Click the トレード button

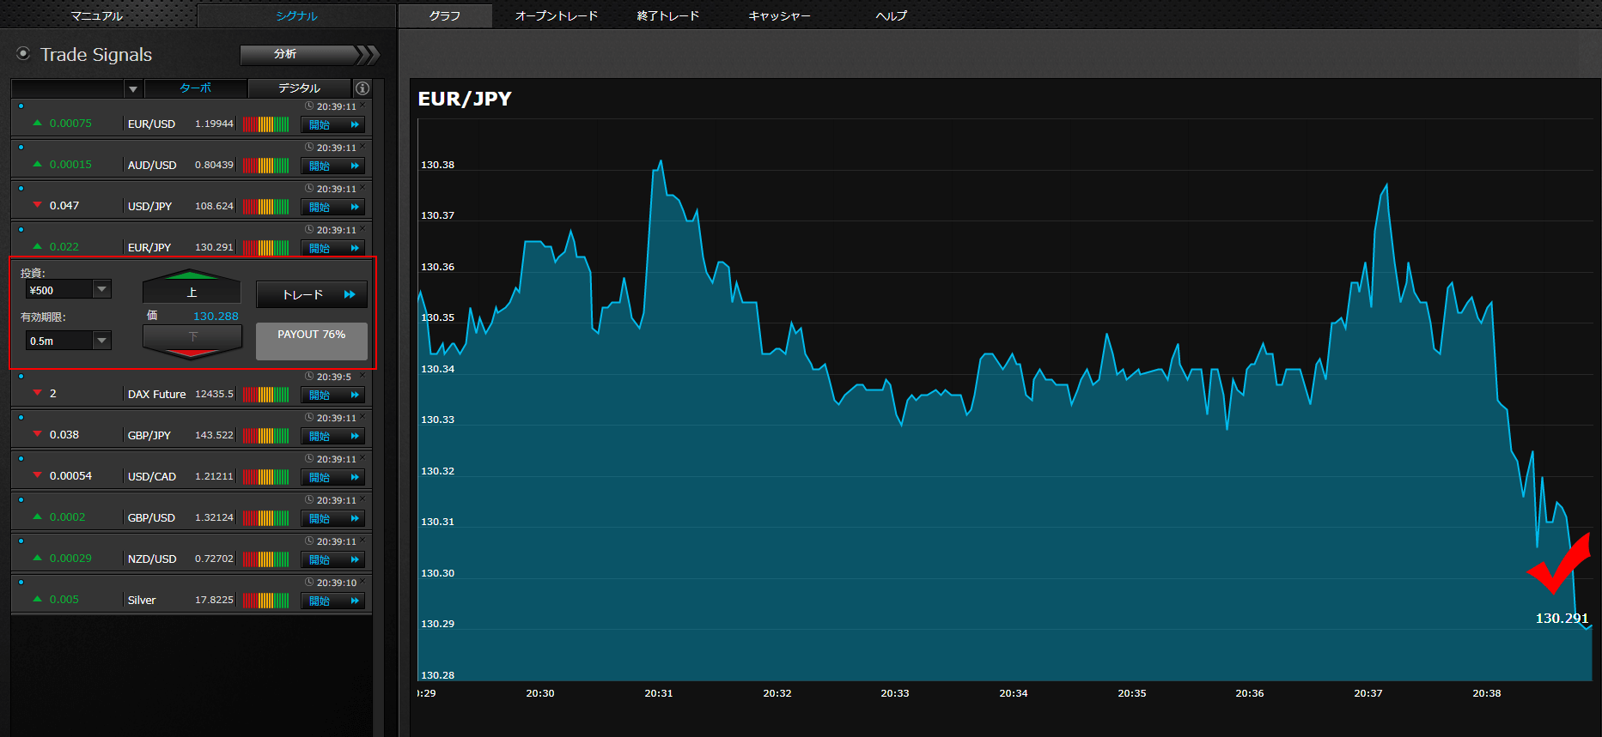pyautogui.click(x=312, y=294)
